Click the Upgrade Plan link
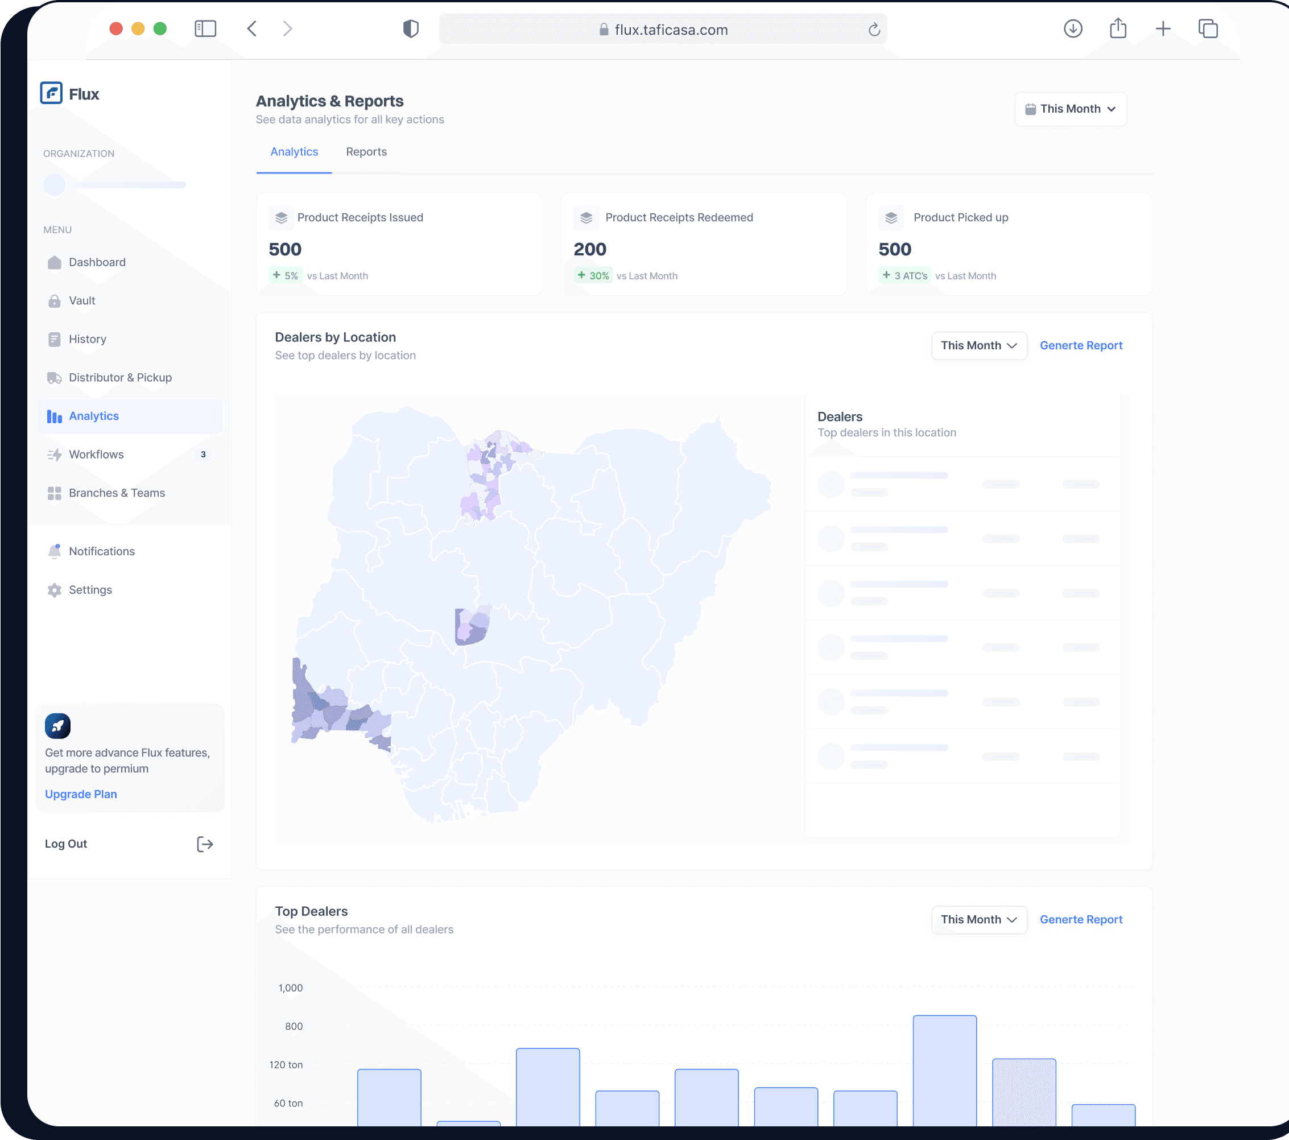 pos(81,795)
